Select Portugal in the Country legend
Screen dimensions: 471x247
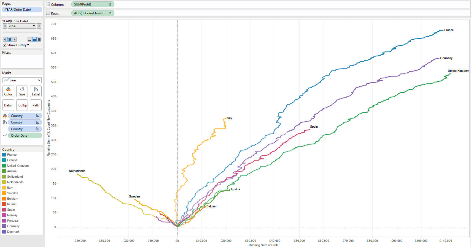13,221
